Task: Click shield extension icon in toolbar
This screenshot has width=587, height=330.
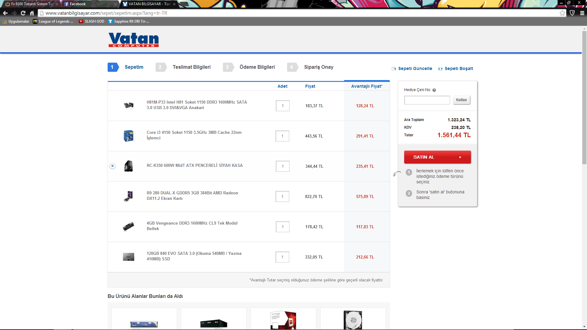Action: pyautogui.click(x=572, y=13)
